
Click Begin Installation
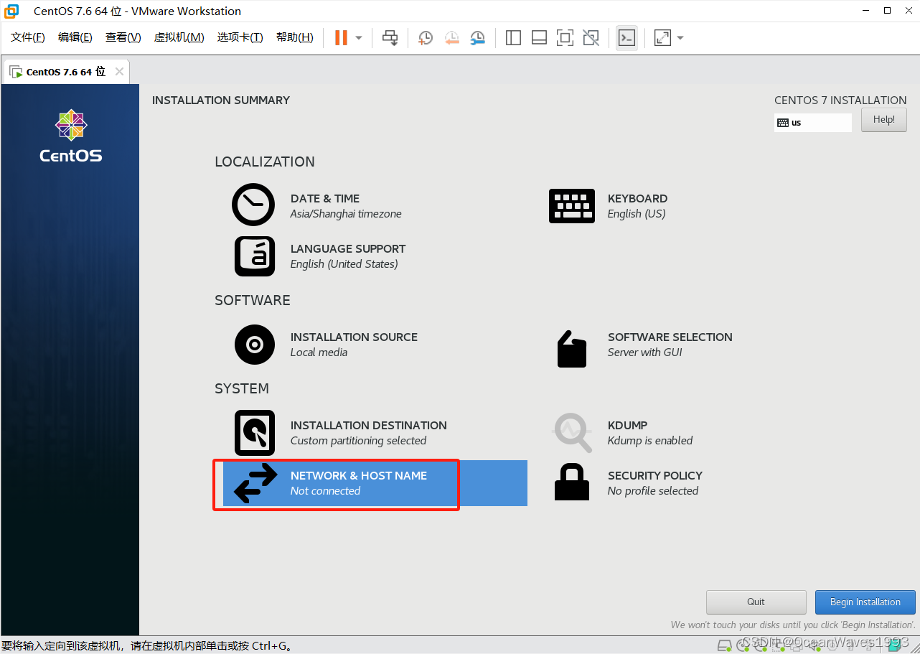865,602
